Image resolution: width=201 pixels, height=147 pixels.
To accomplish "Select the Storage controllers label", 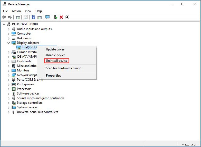I will (x=30, y=103).
